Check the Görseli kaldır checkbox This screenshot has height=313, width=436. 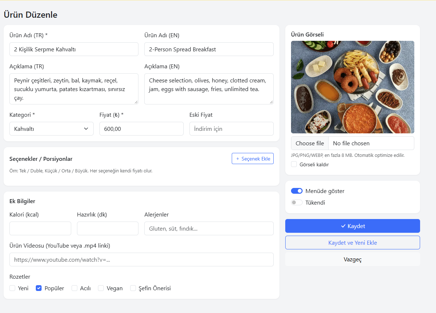294,164
